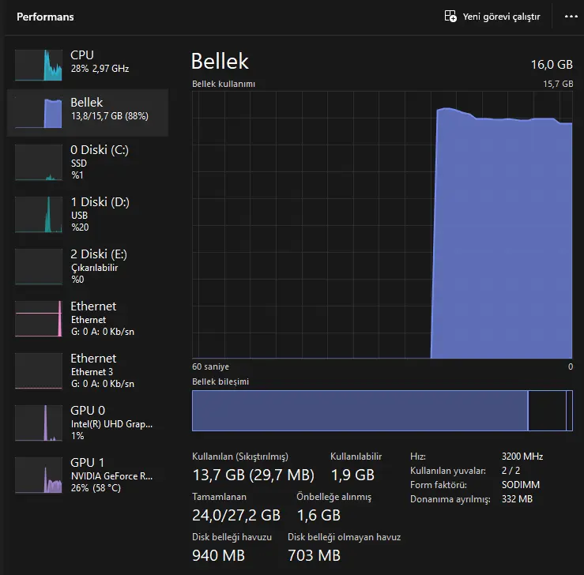Open the CPU performance entry
Screen dimensions: 584x575
click(x=88, y=65)
